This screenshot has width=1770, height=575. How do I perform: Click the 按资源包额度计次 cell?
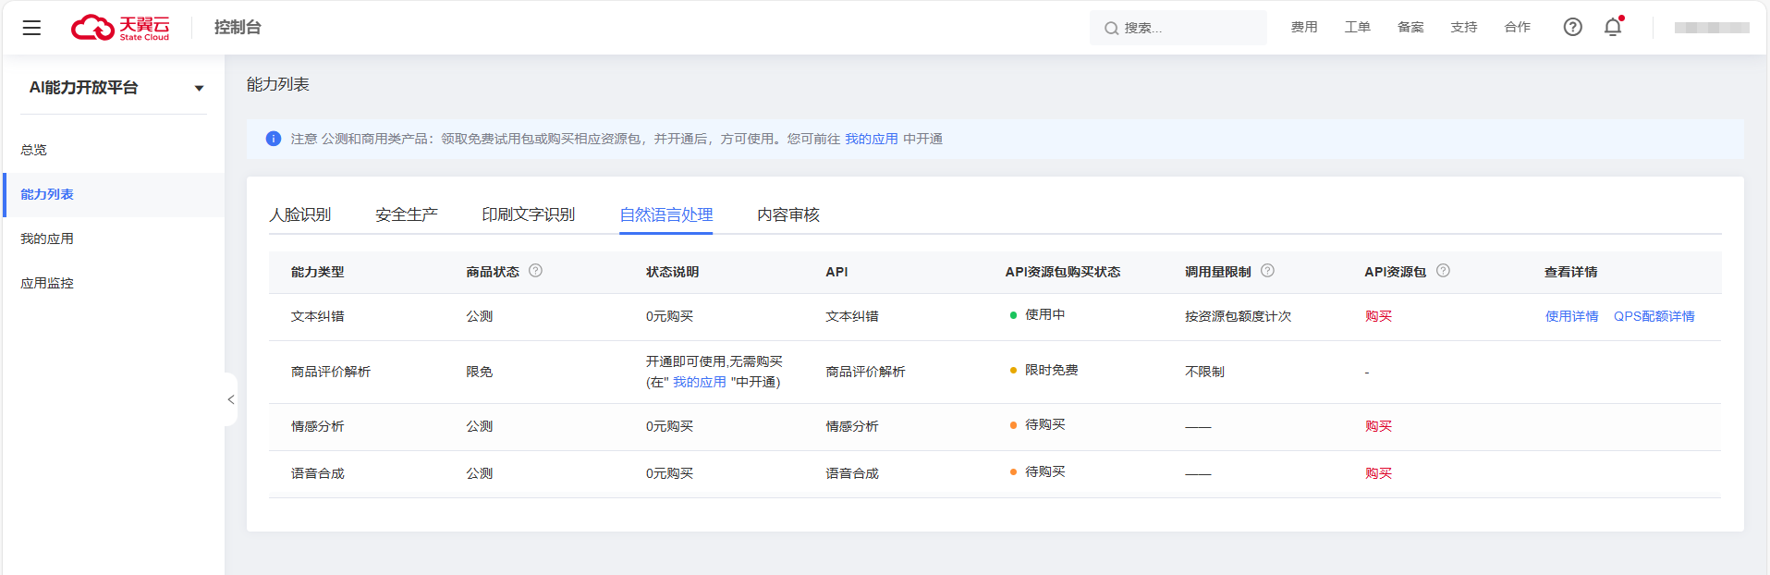pyautogui.click(x=1238, y=316)
